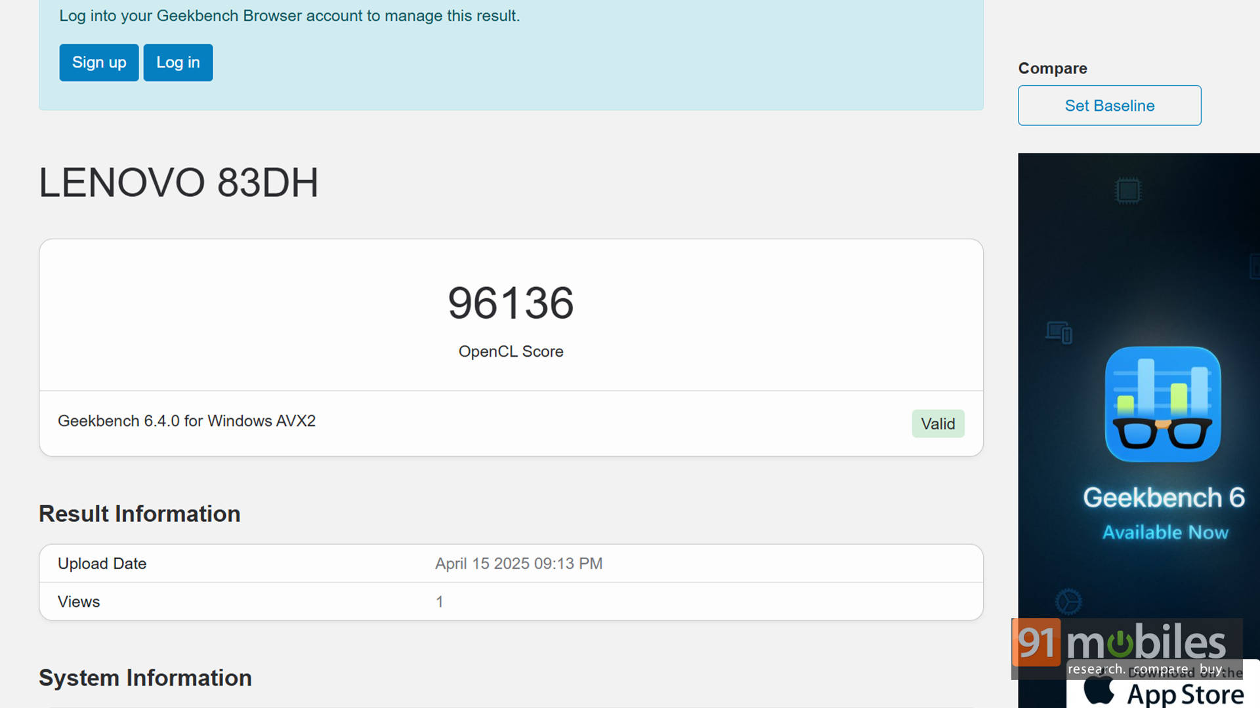Click the Sign up button

pyautogui.click(x=98, y=62)
